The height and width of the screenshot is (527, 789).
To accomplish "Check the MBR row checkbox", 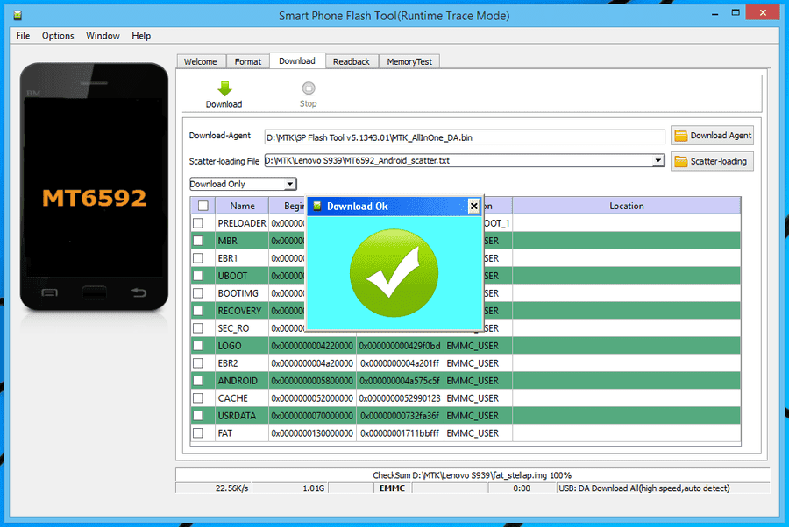I will (x=198, y=241).
